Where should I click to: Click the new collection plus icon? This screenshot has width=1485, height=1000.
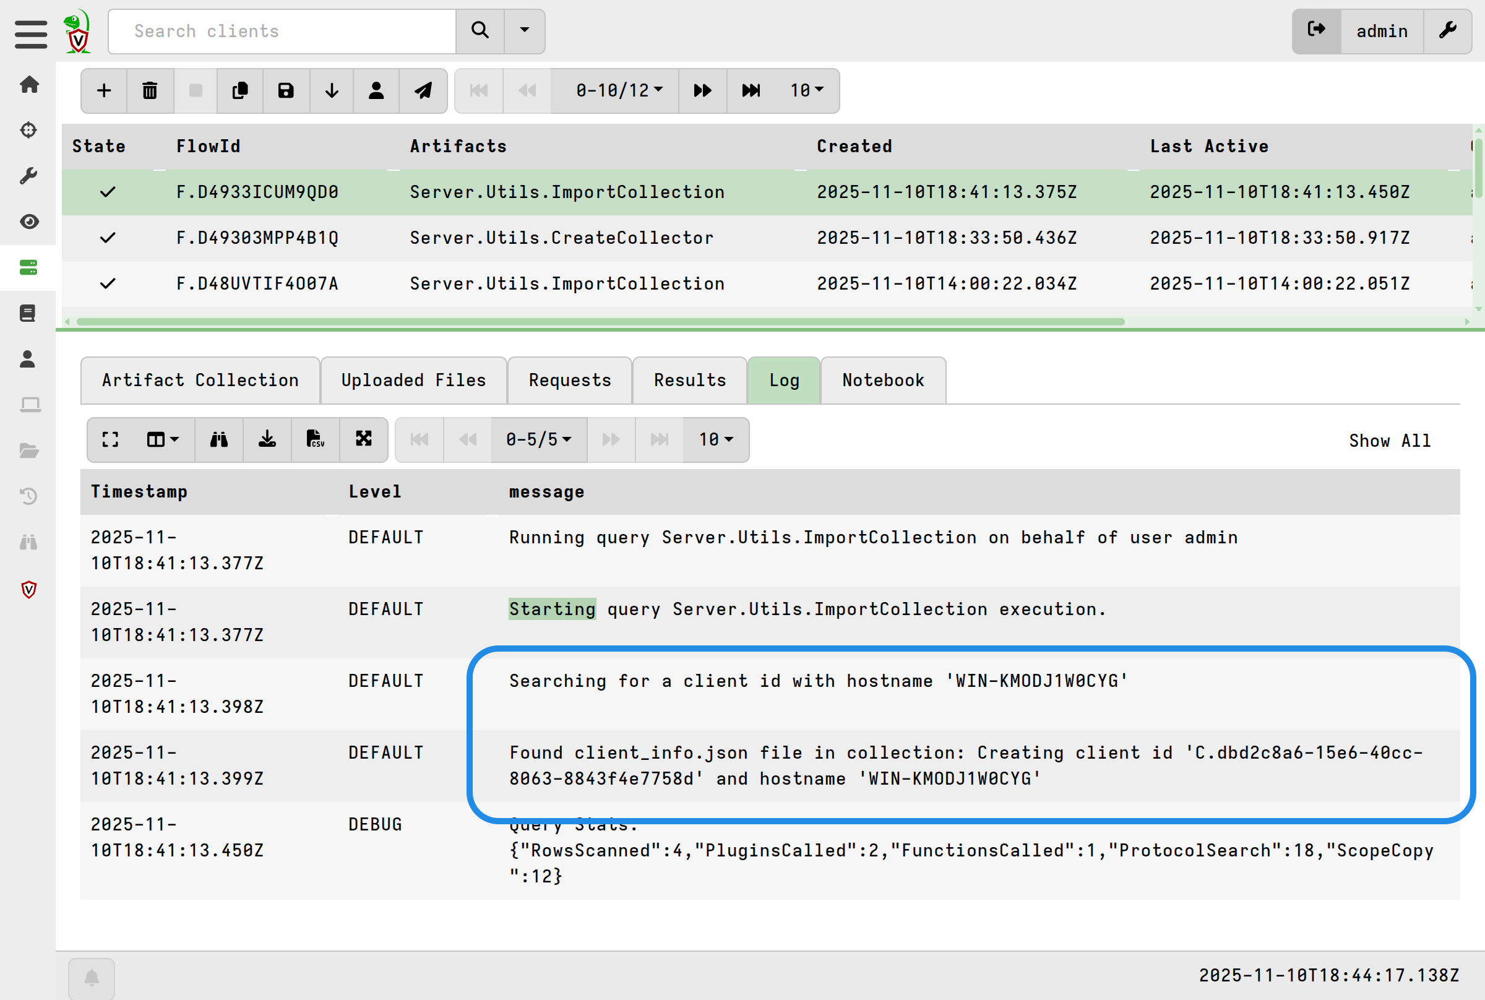click(104, 90)
